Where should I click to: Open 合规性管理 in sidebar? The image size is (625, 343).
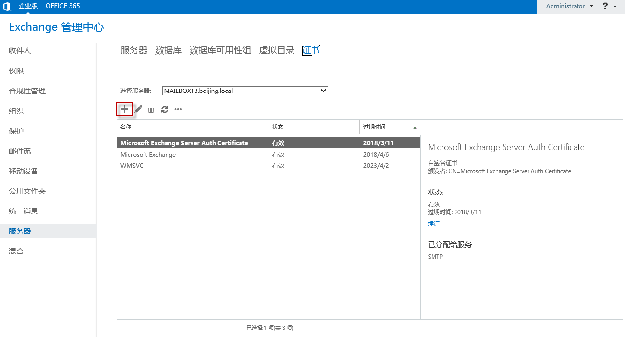(27, 91)
